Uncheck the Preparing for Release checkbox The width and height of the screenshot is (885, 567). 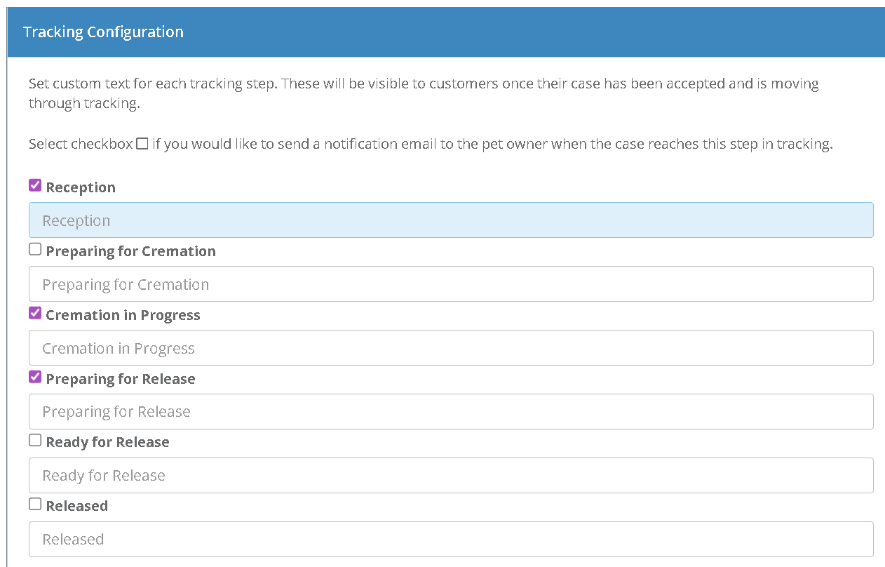coord(35,378)
